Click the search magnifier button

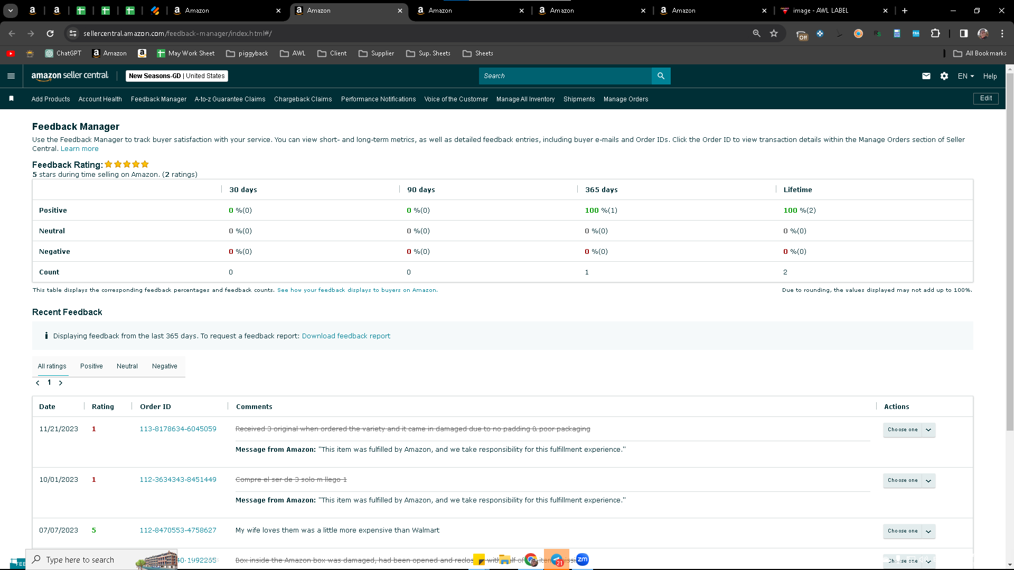661,76
